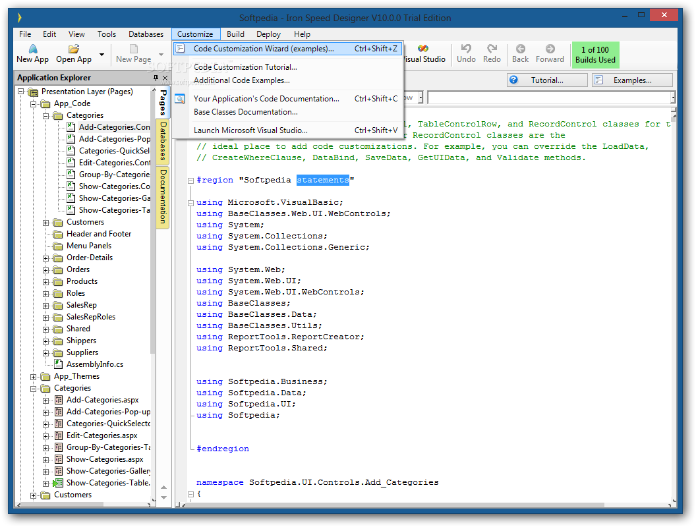This screenshot has width=696, height=527.
Task: Expand the Products tree node
Action: 45,282
